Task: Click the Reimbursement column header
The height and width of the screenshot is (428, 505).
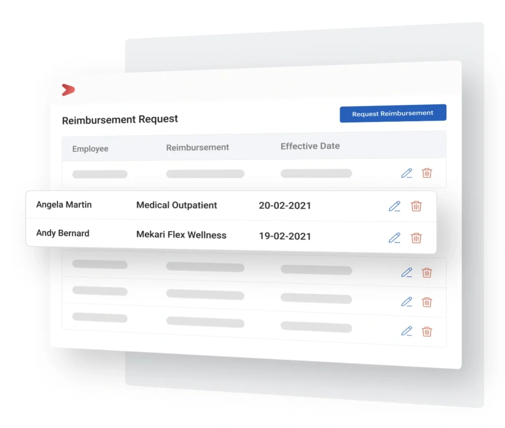Action: (197, 147)
